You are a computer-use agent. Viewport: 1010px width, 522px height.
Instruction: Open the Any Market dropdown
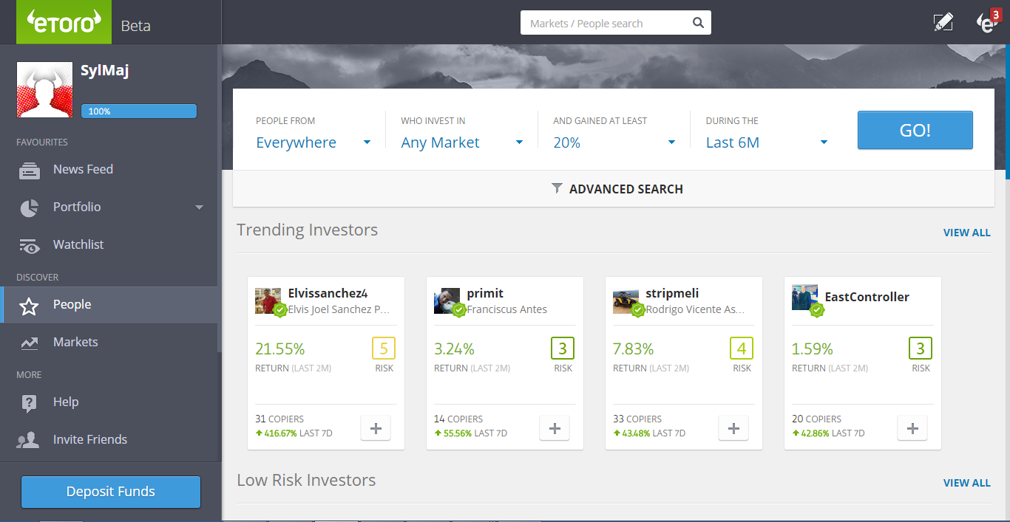click(462, 142)
